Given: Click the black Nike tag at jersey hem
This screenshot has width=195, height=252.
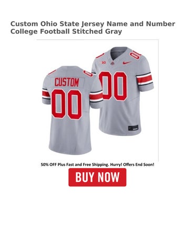Looking at the screenshot, I should pyautogui.click(x=133, y=128).
